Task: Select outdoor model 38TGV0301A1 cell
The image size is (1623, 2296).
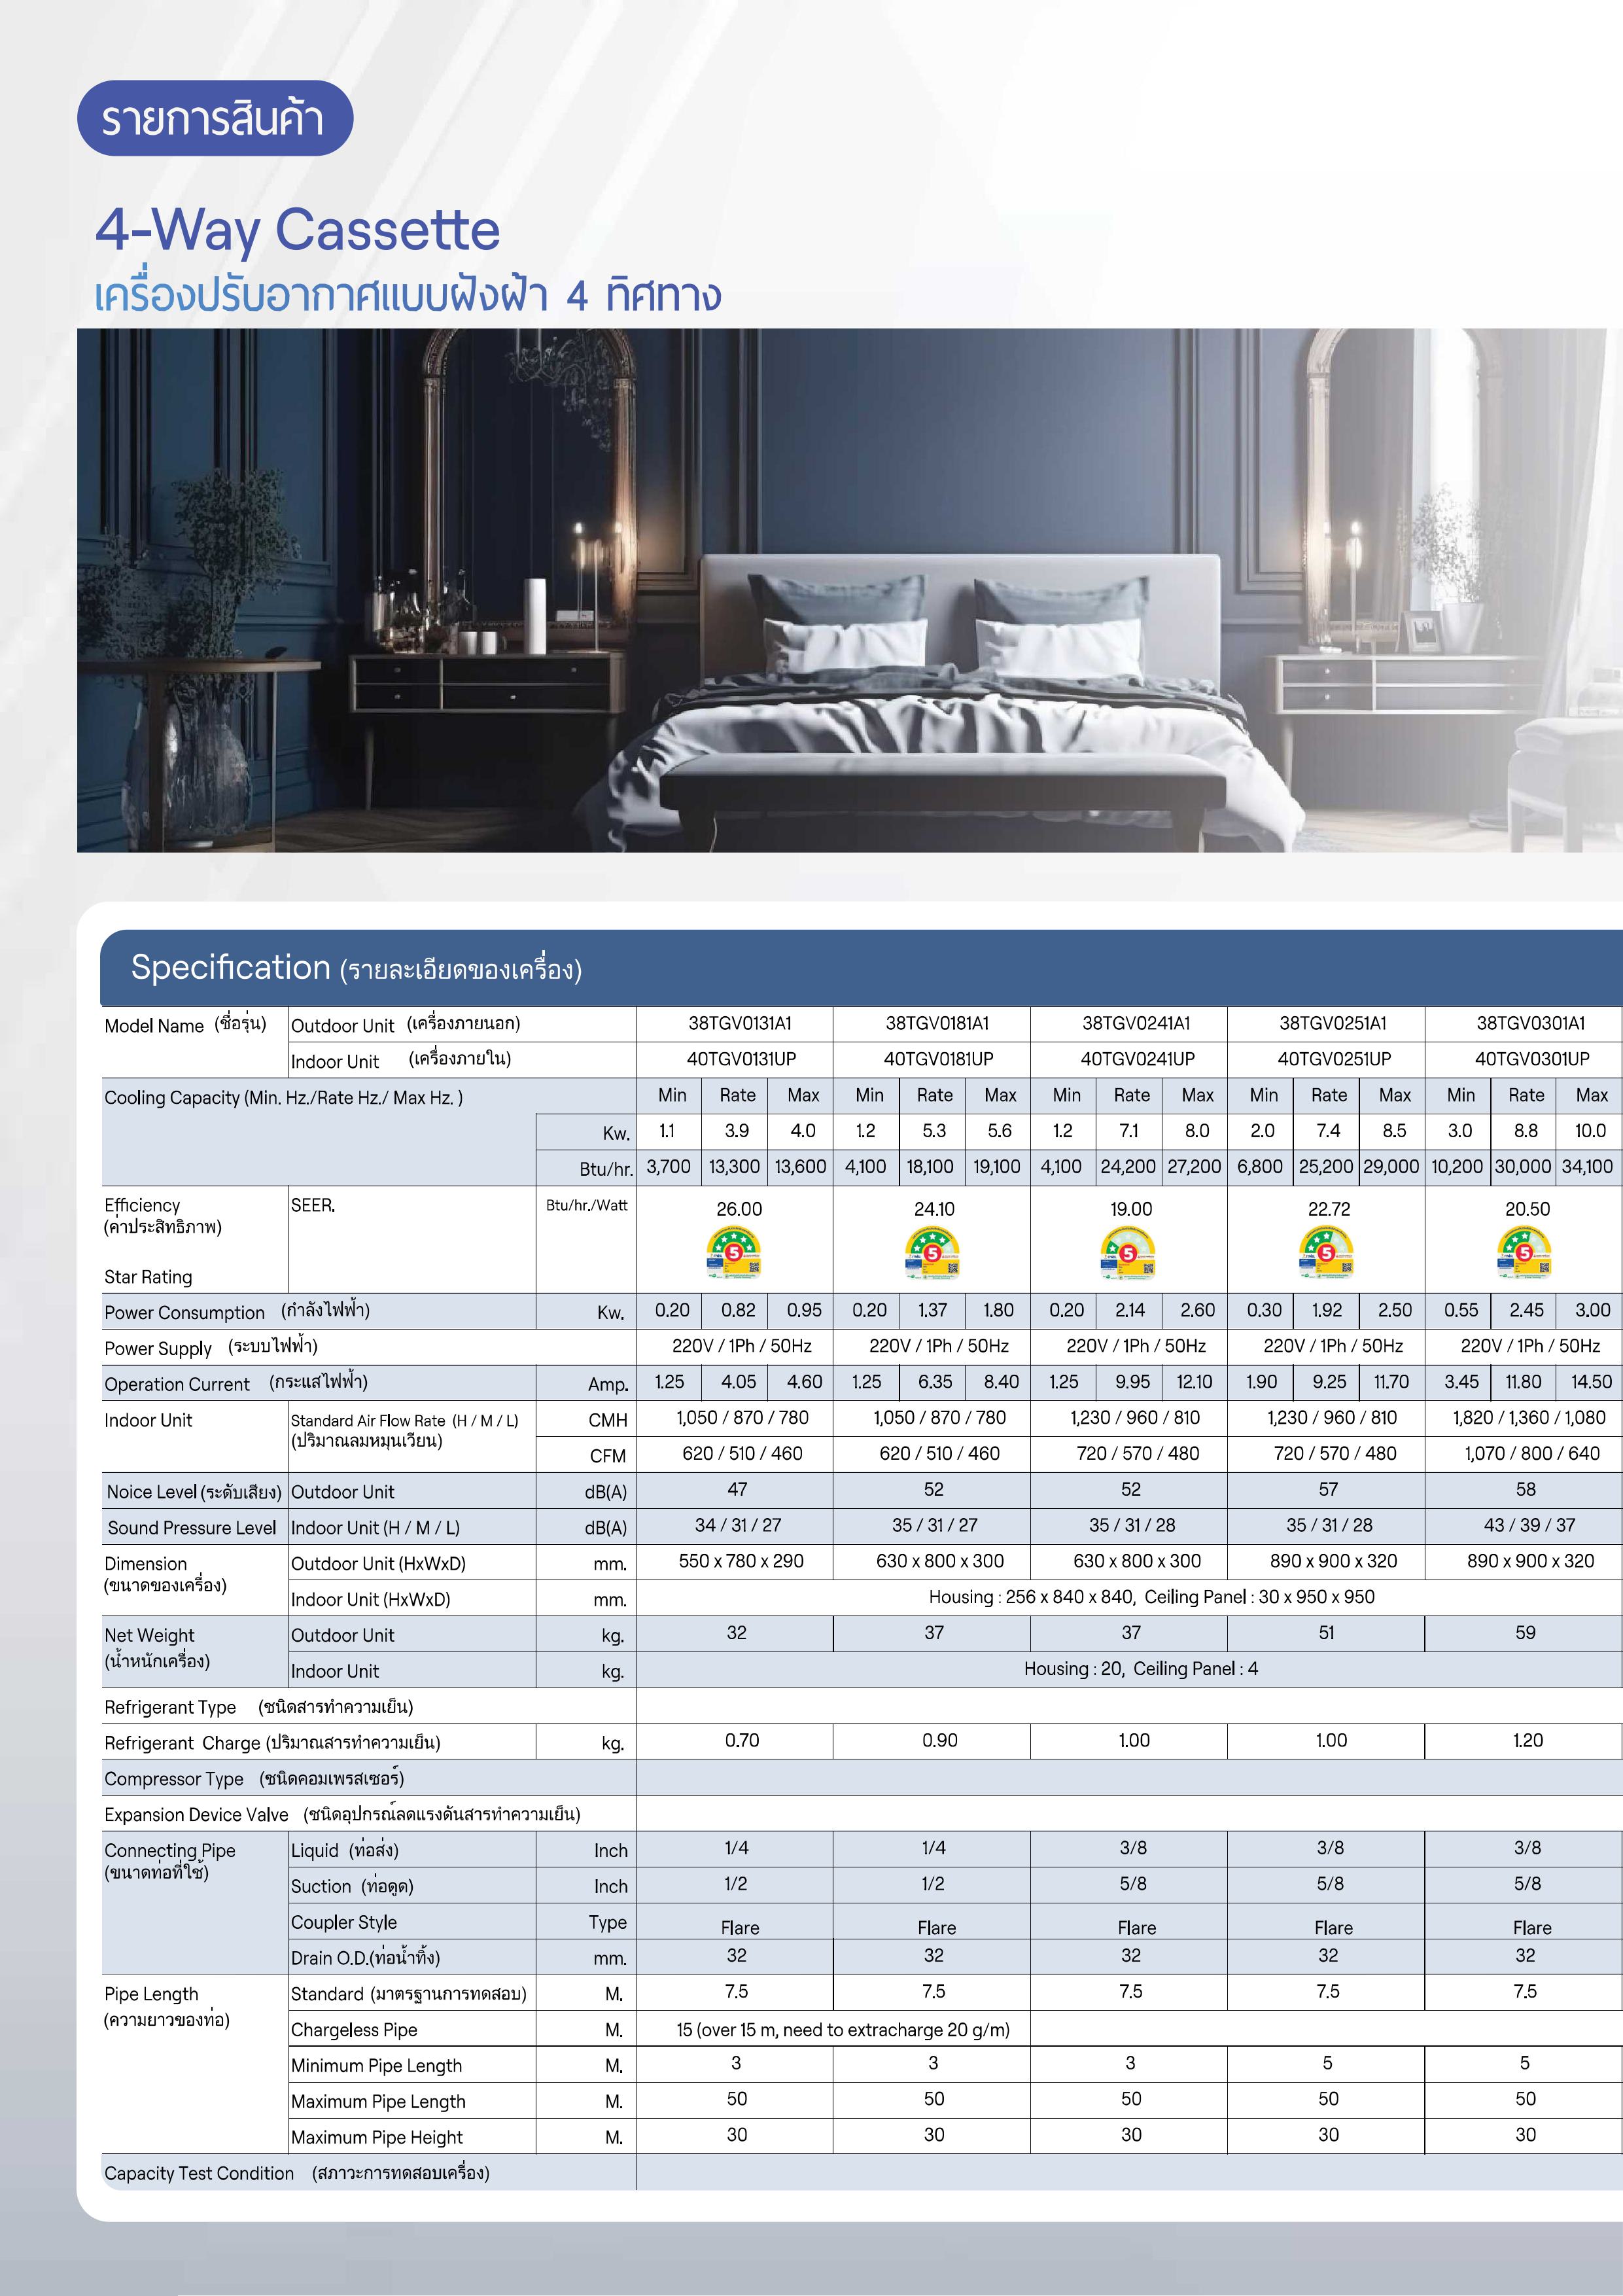Action: [1530, 1023]
